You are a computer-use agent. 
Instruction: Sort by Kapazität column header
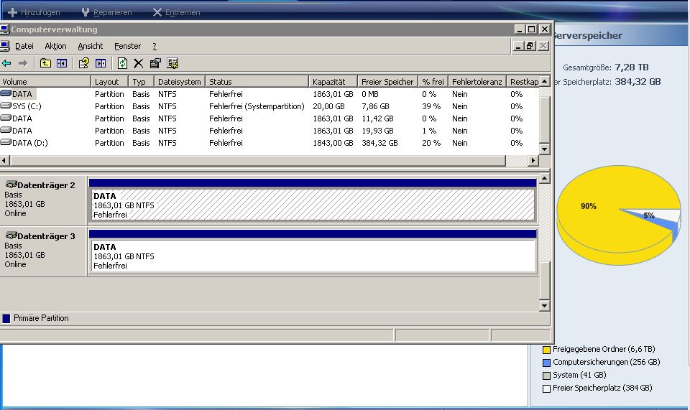click(333, 82)
